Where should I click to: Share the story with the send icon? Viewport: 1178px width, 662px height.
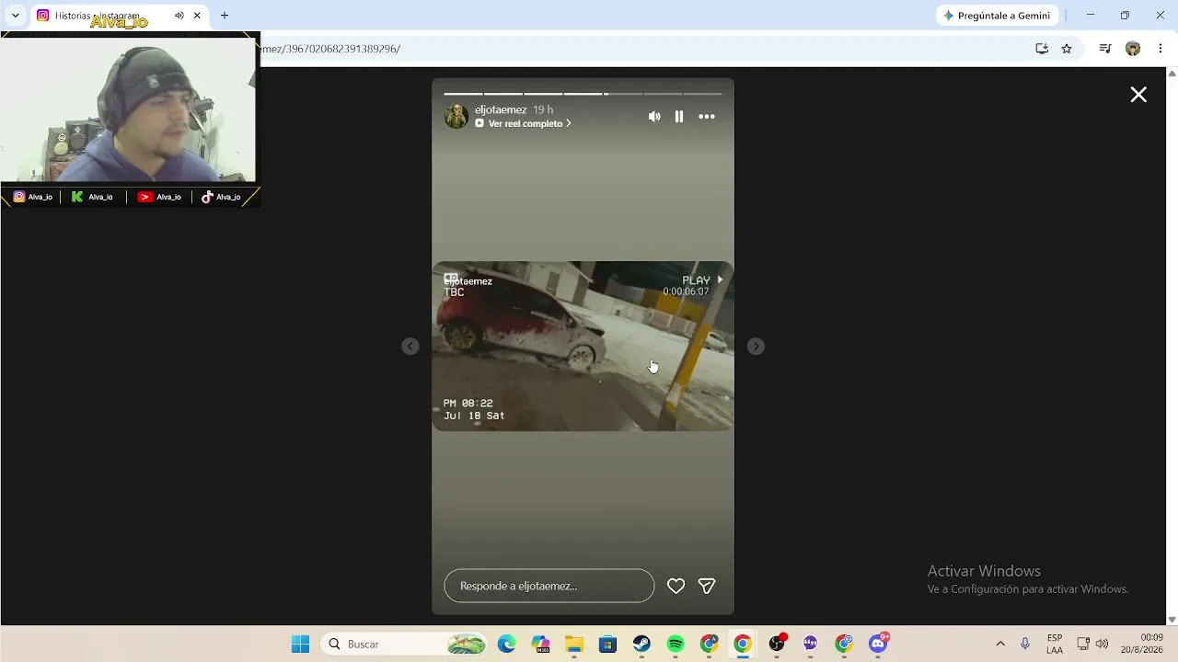coord(707,586)
